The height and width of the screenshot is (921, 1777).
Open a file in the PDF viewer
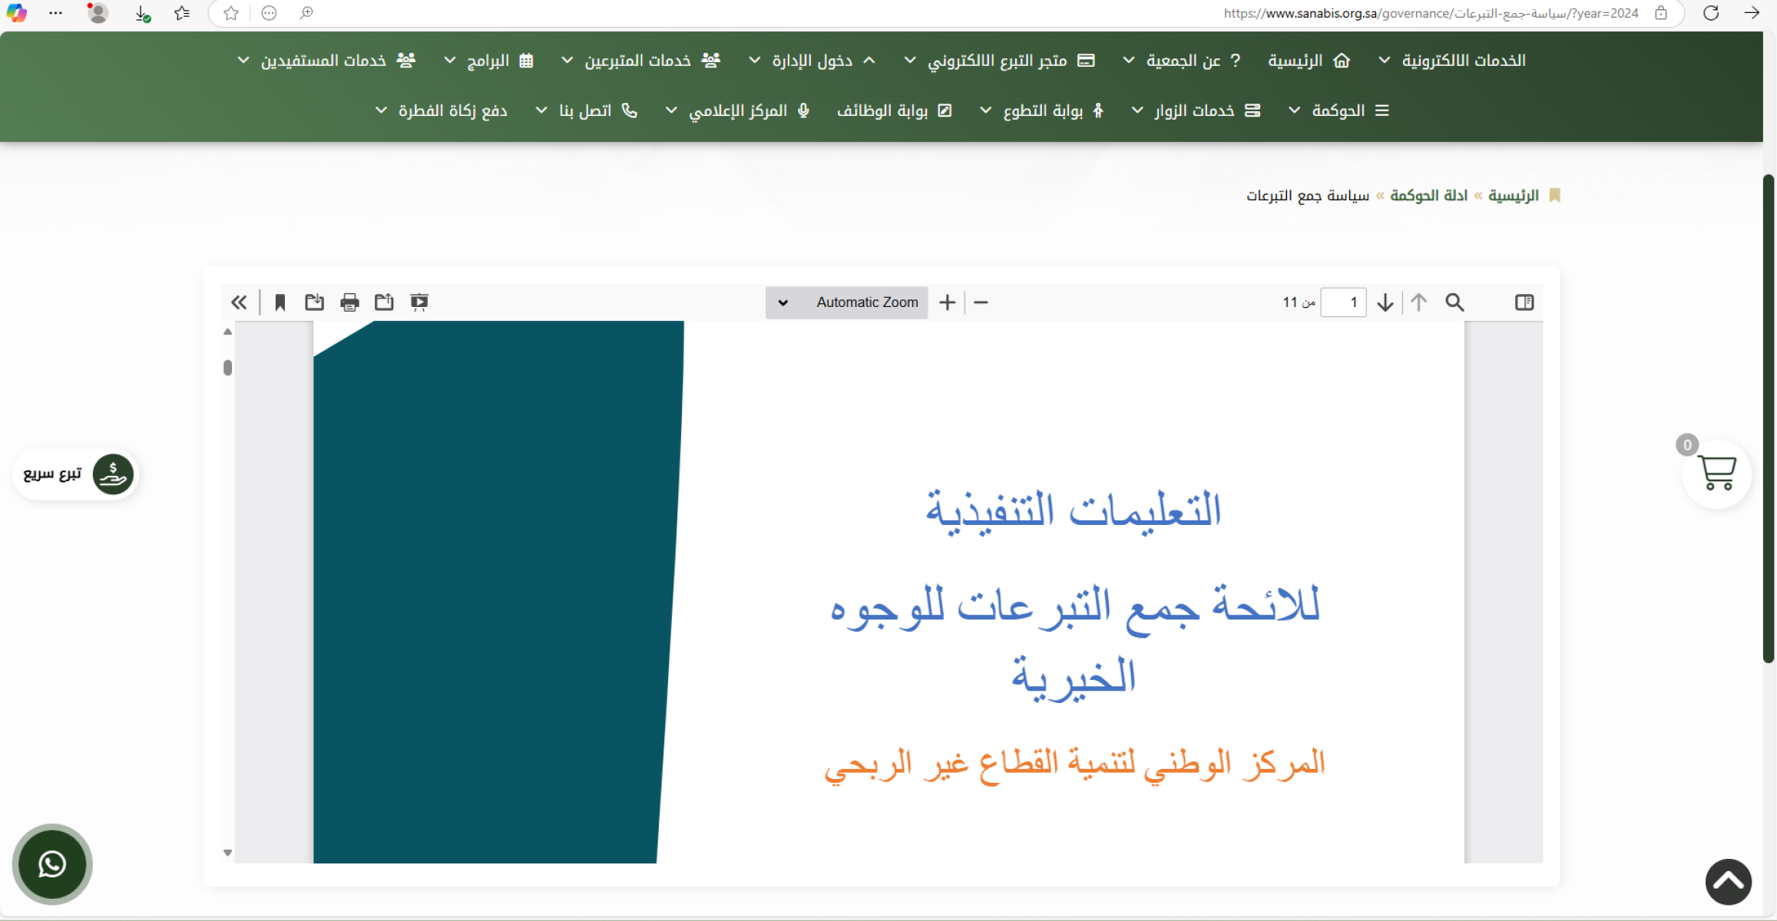coord(384,302)
